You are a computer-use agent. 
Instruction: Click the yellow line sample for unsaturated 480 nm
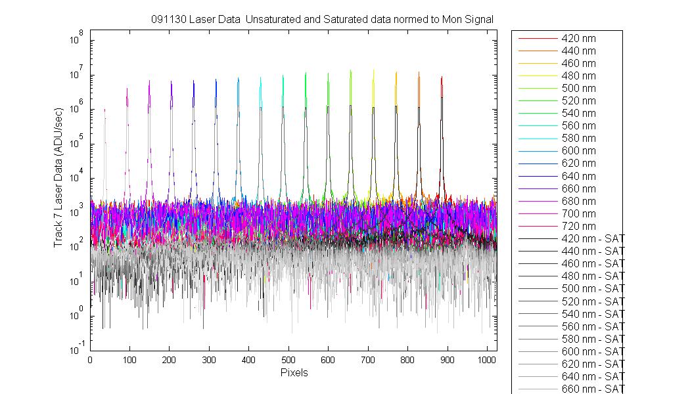538,76
